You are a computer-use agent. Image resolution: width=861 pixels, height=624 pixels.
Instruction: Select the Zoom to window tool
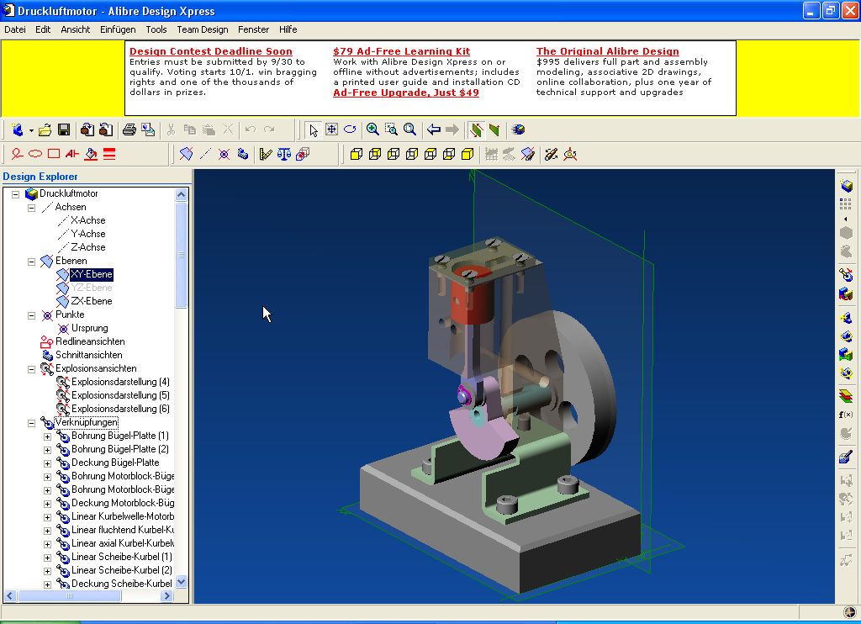391,130
